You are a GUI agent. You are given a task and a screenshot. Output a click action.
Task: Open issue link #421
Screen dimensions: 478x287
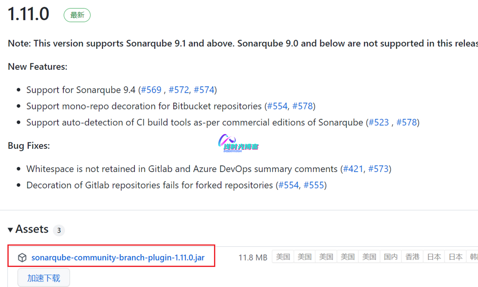point(353,169)
